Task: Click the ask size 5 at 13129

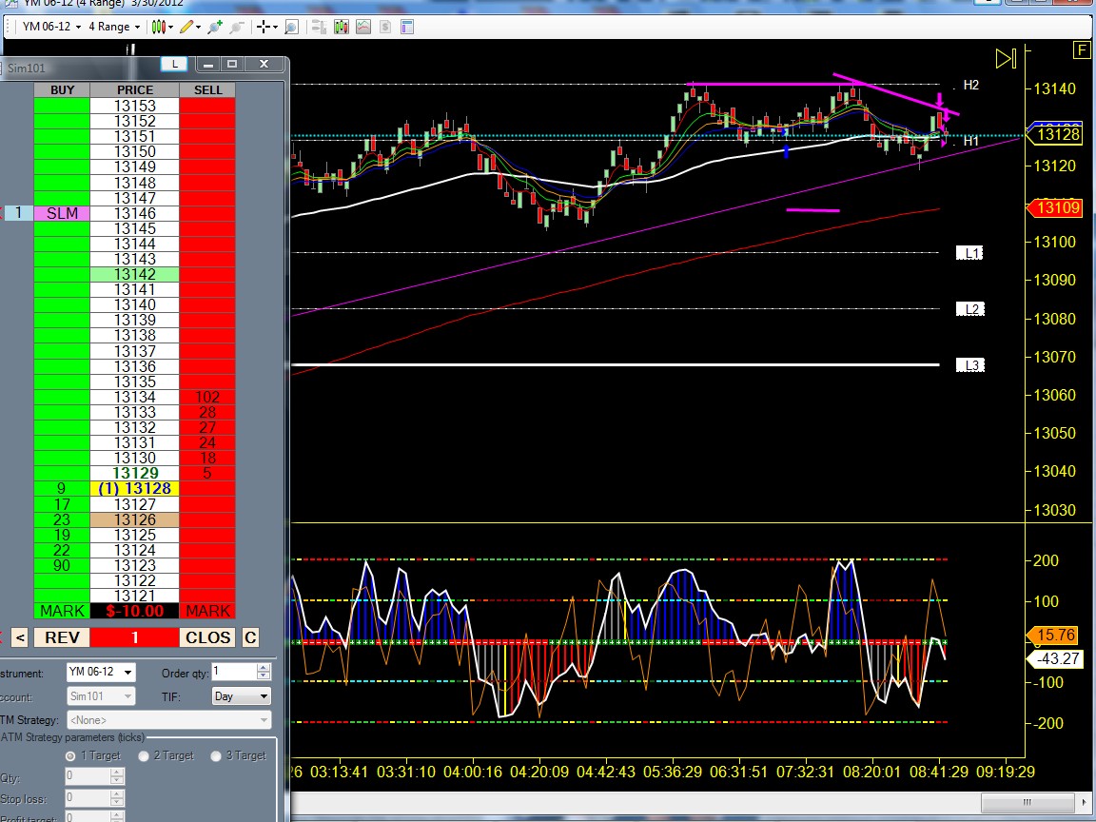Action: pyautogui.click(x=207, y=473)
